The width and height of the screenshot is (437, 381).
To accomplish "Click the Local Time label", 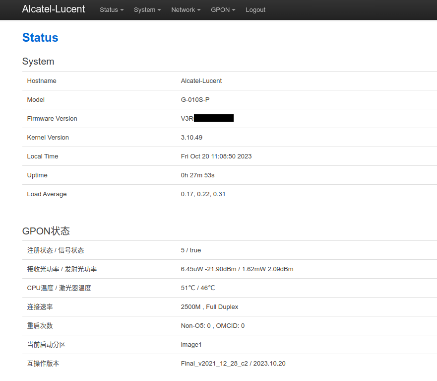I will pos(43,156).
